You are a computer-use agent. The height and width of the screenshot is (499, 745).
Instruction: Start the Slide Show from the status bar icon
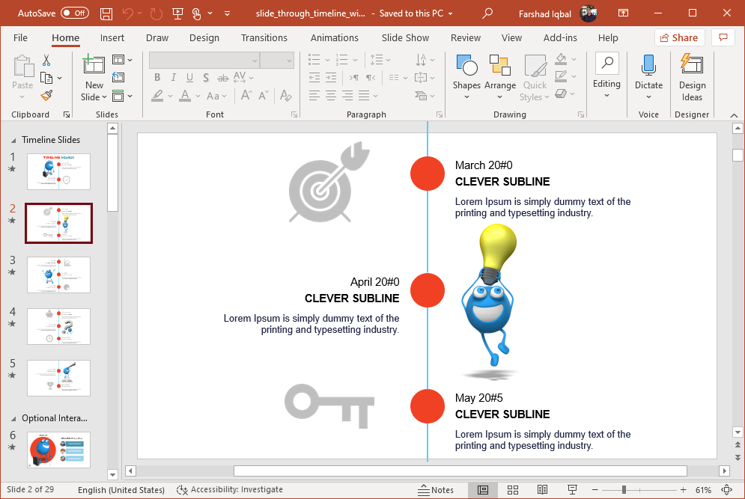tap(572, 489)
